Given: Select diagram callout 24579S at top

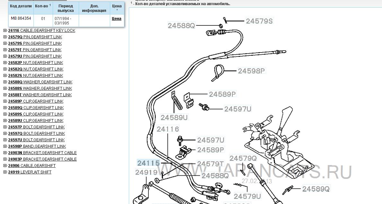Looking at the screenshot, I should click(259, 21).
